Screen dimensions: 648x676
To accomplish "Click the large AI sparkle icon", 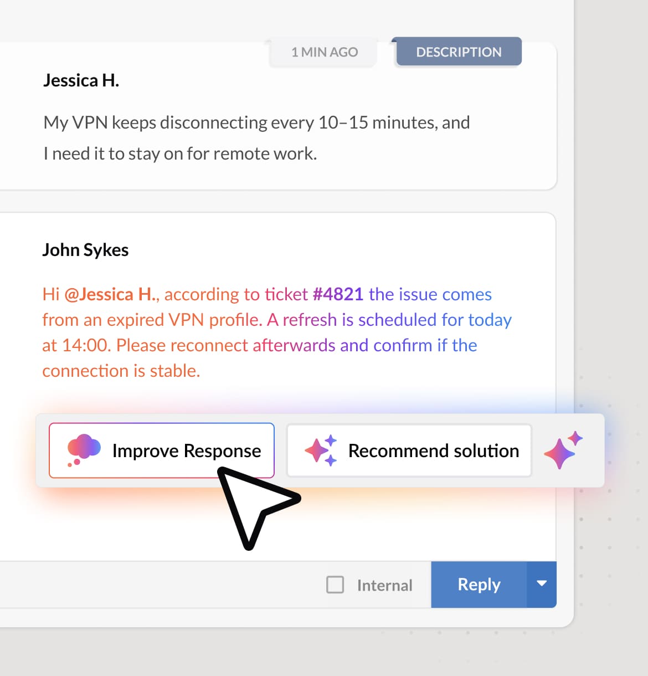I will (x=563, y=449).
